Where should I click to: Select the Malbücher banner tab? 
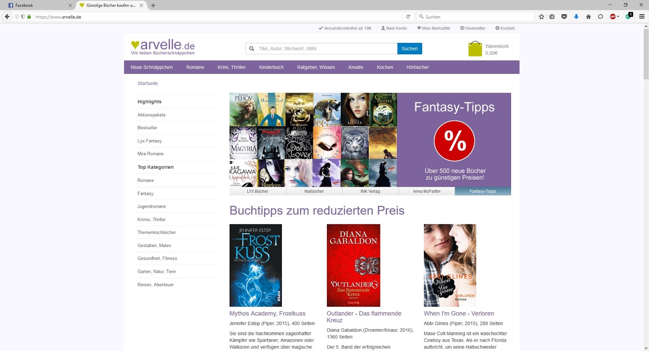tap(314, 191)
